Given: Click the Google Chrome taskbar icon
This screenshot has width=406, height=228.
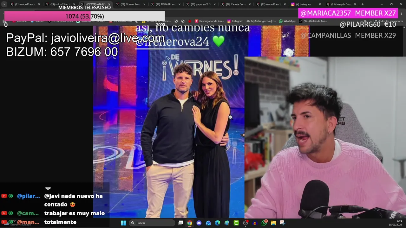Looking at the screenshot, I should point(190,223).
